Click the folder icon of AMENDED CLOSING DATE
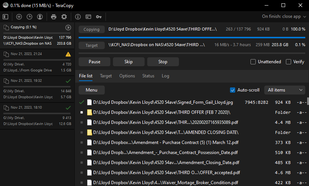 coord(89,132)
